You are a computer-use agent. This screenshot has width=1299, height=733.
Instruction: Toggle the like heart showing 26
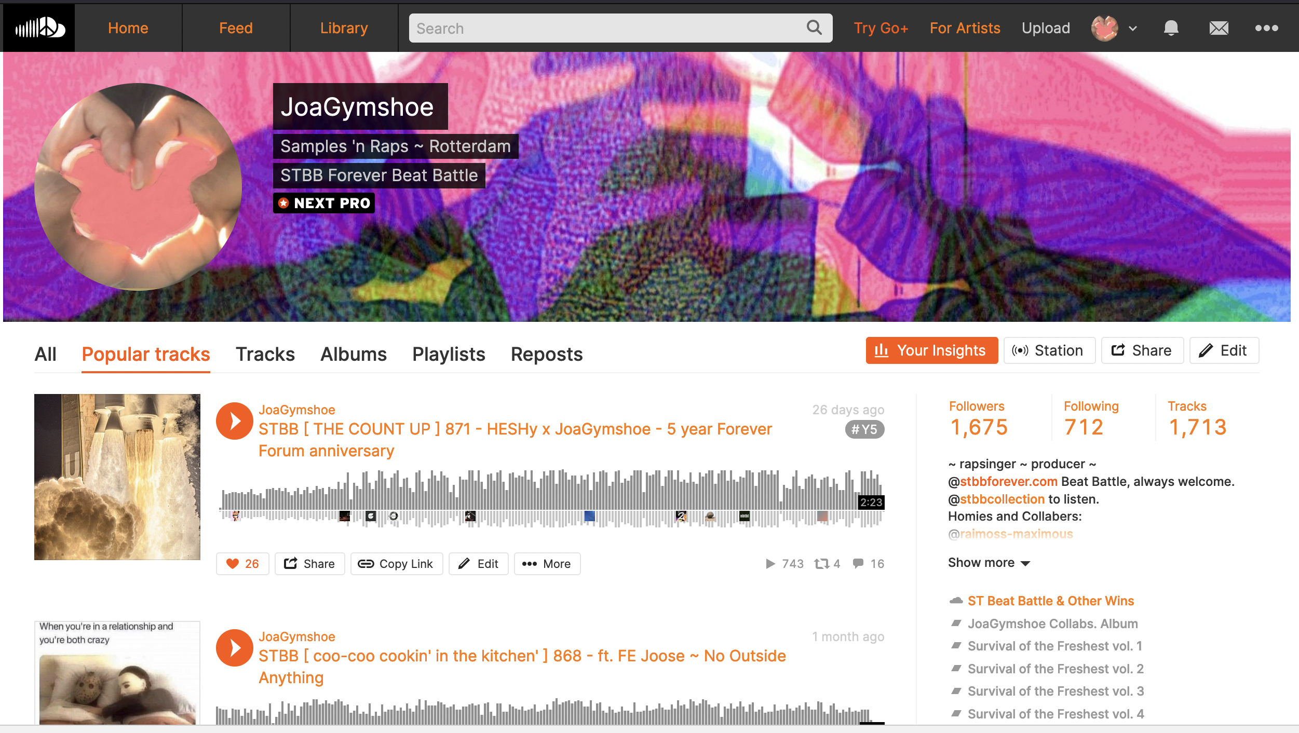coord(242,564)
